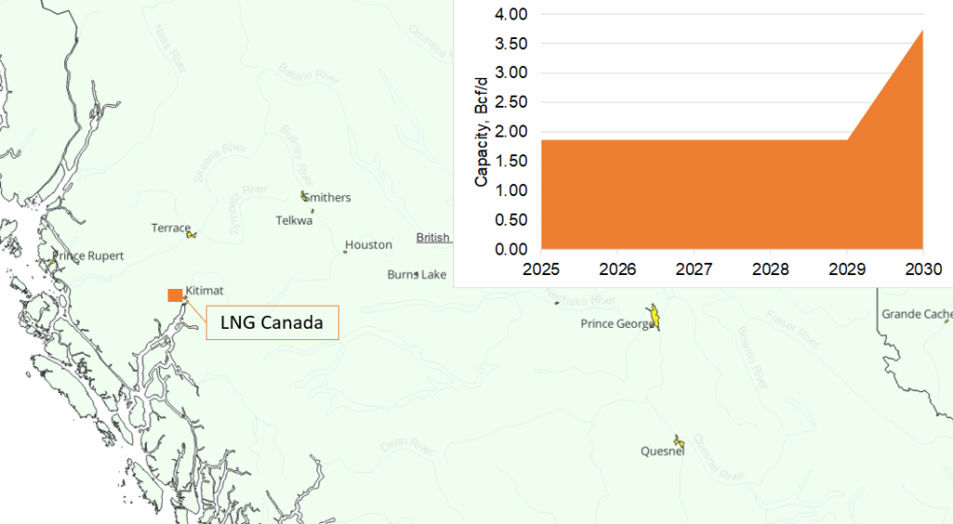The width and height of the screenshot is (953, 524).
Task: Click the yellow Quesnel city marker
Action: tap(679, 440)
